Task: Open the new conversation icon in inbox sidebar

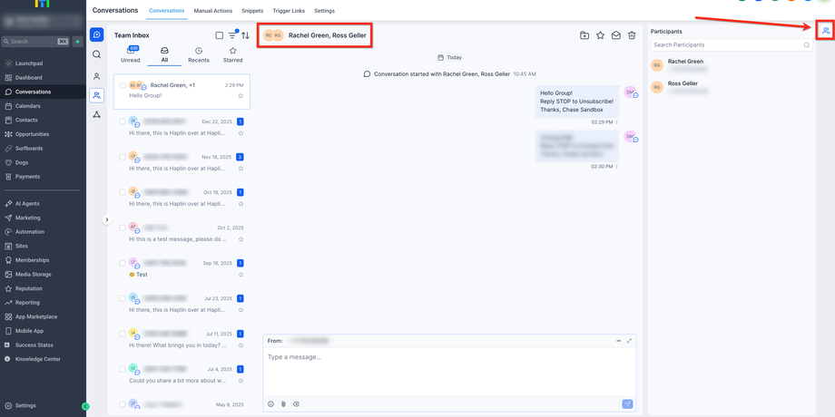Action: point(96,34)
